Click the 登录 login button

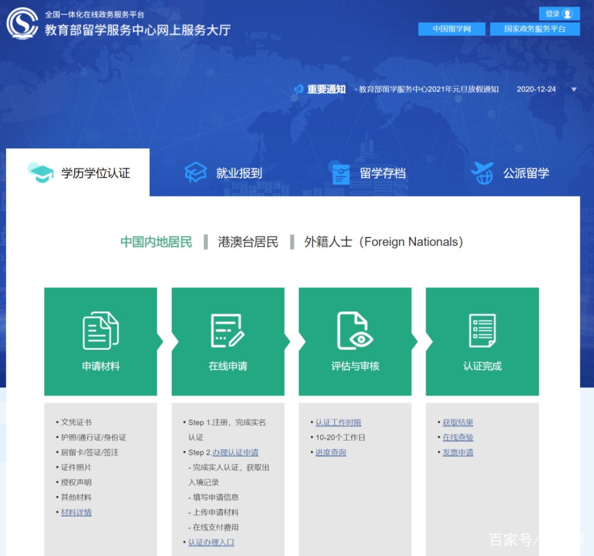coord(559,14)
